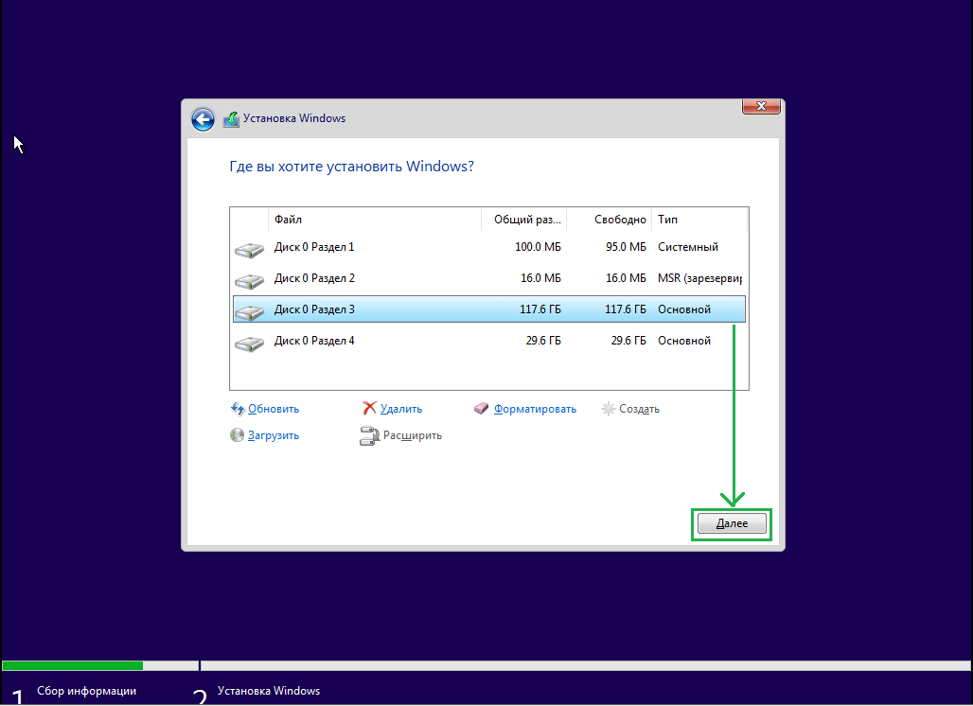Screen dimensions: 973x706
Task: Click the Тип column header
Action: click(699, 220)
